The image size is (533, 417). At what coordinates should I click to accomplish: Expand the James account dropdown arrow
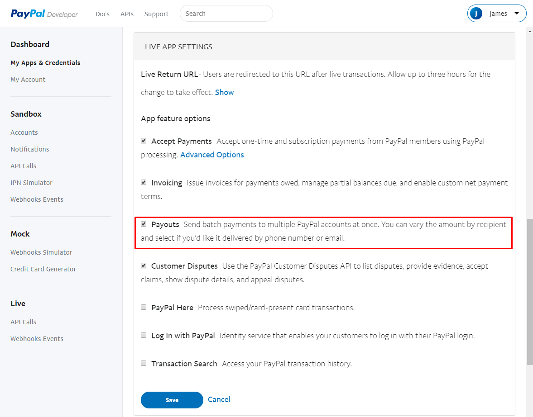(517, 14)
